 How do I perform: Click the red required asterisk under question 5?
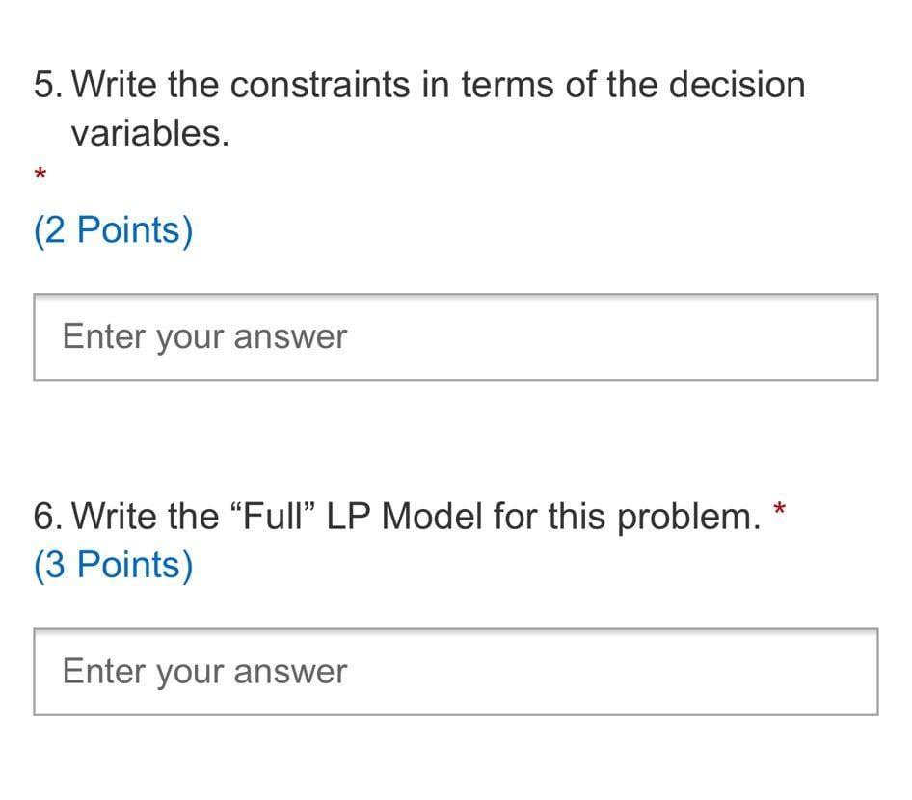(40, 175)
